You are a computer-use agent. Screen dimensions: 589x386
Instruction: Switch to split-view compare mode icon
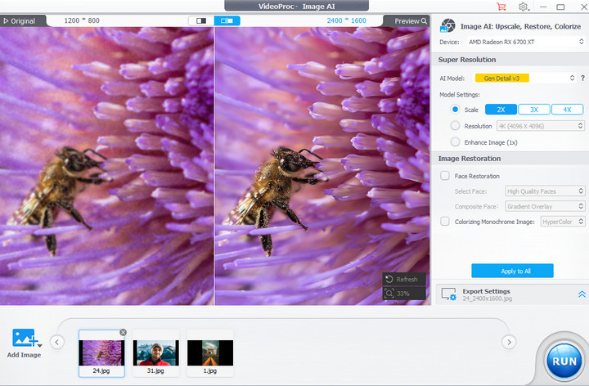[227, 20]
